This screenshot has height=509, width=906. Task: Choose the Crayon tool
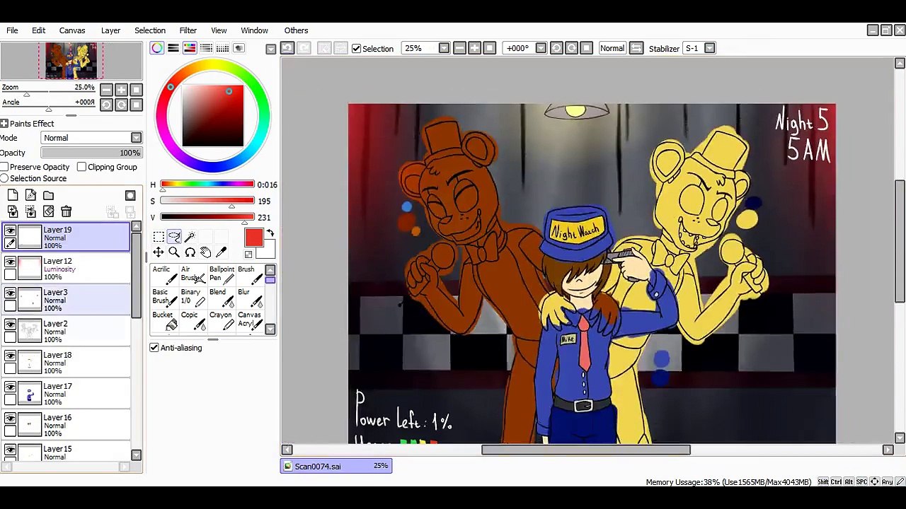click(x=222, y=321)
